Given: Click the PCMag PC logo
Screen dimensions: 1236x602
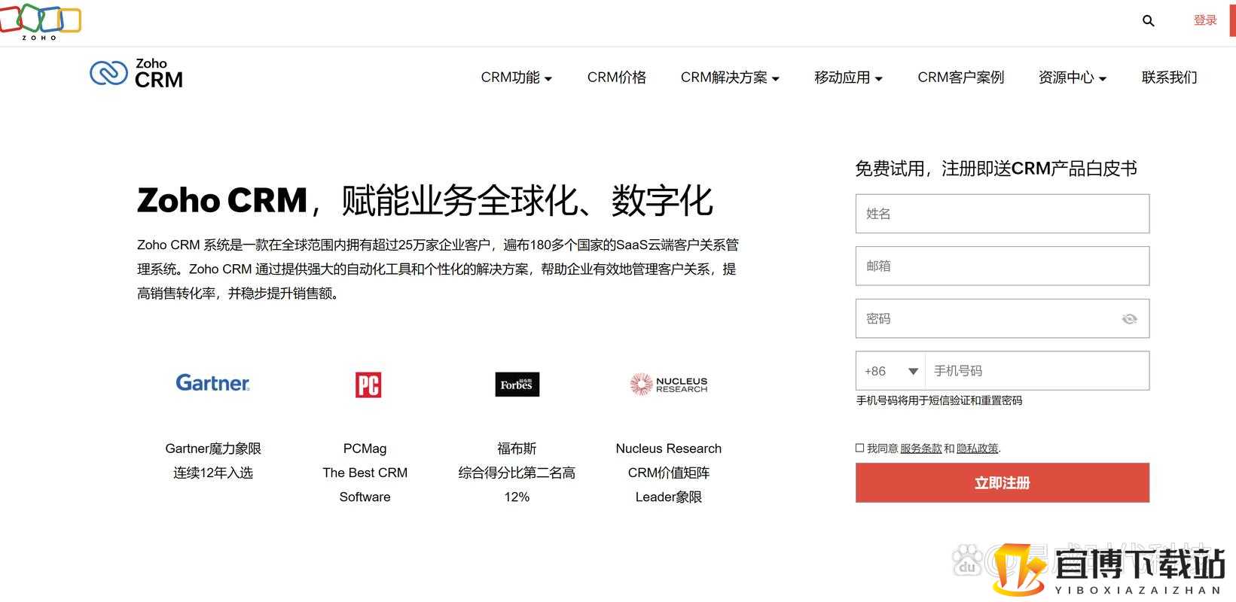Looking at the screenshot, I should (368, 385).
